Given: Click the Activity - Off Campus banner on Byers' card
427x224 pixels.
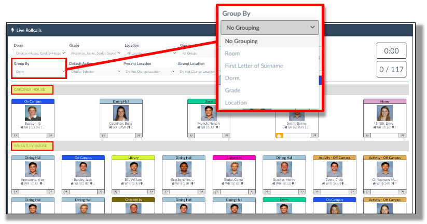Looking at the screenshot, I should pos(335,157).
